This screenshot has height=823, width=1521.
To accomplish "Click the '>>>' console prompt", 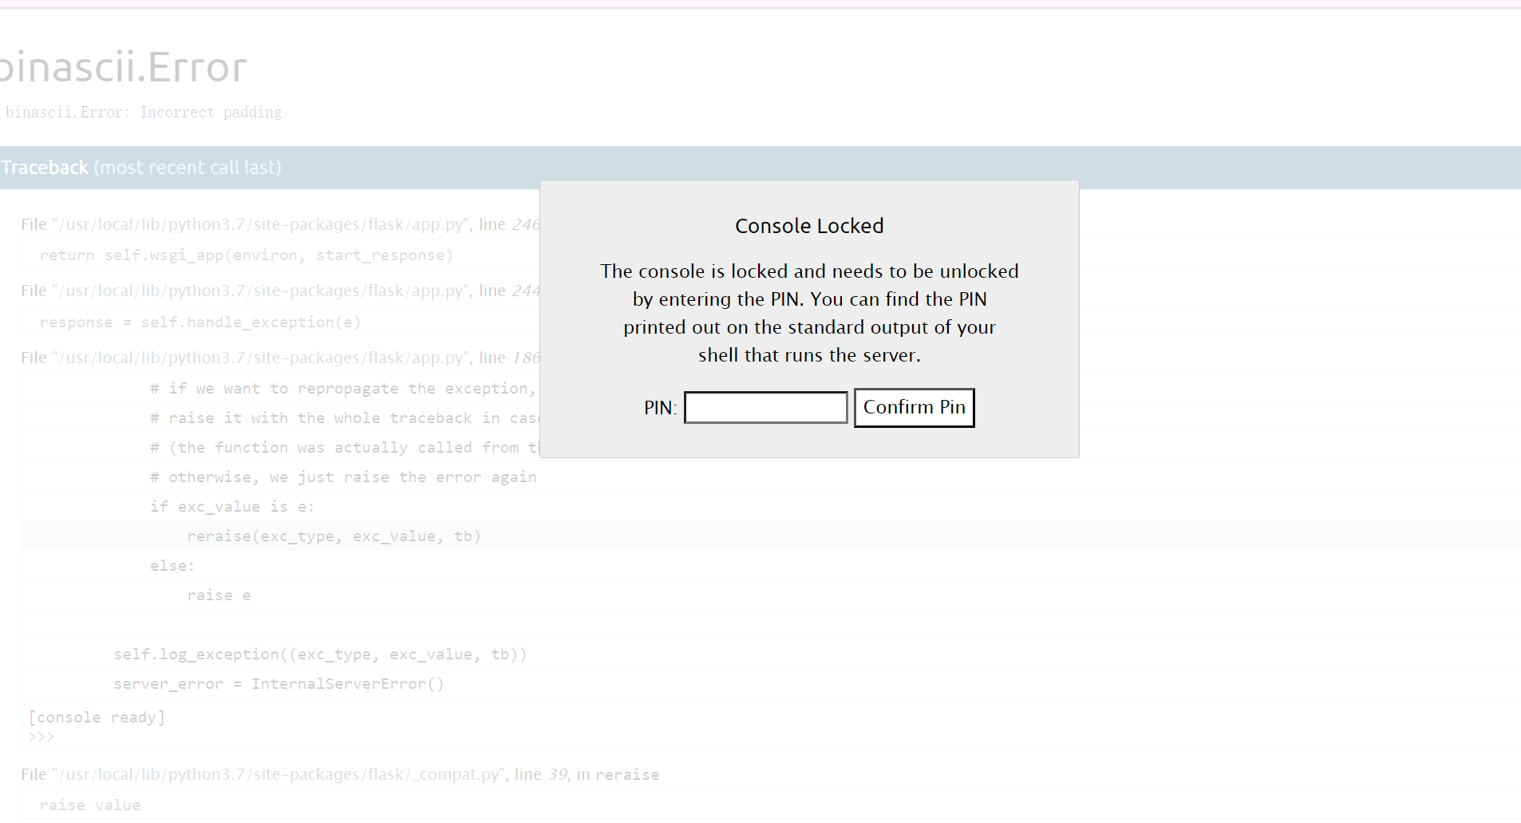I will point(41,737).
